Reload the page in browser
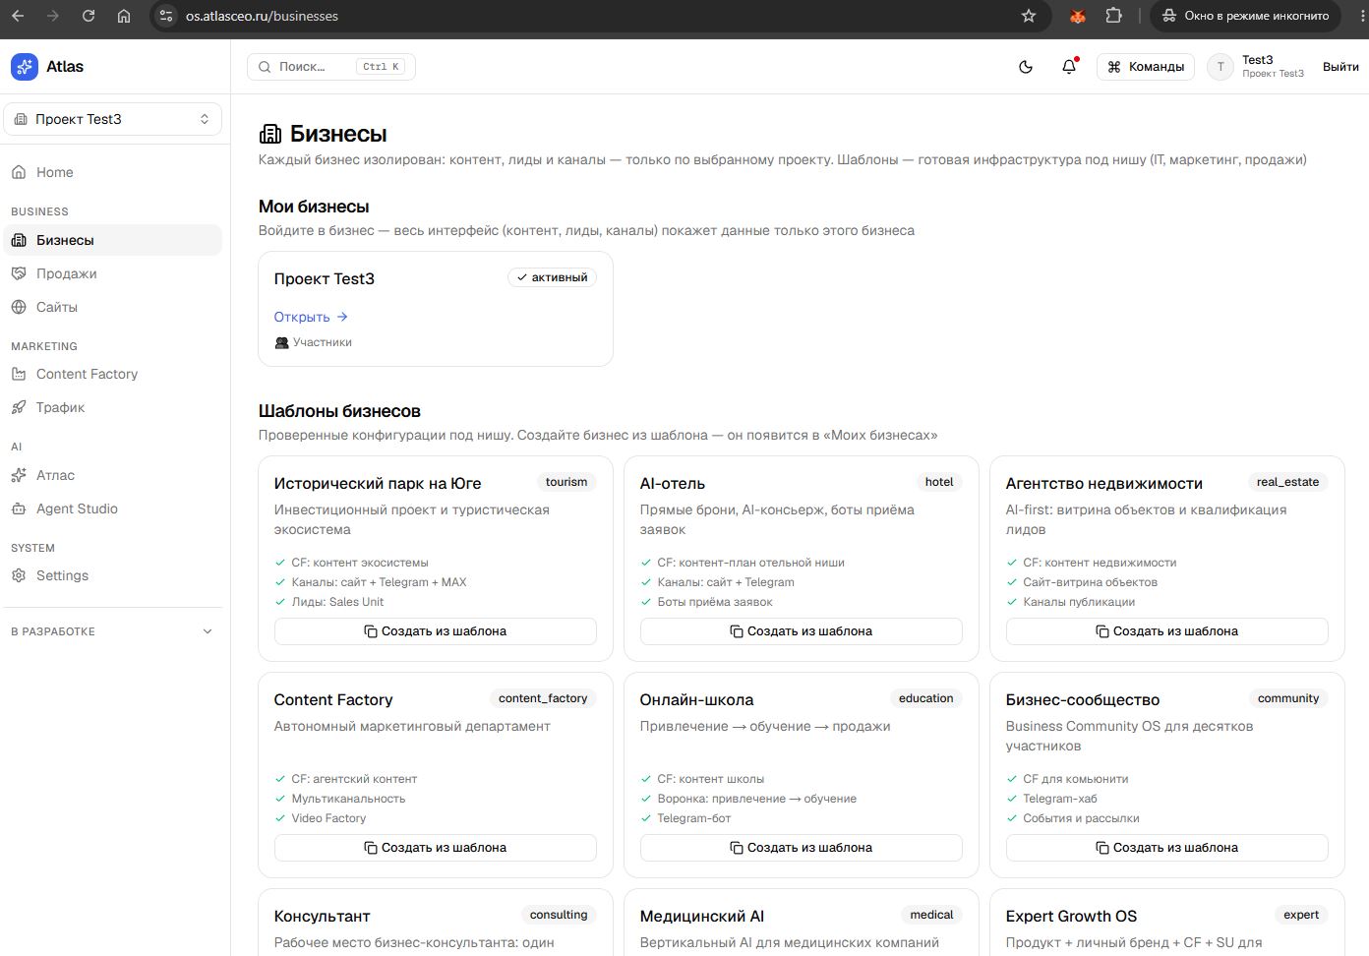 pyautogui.click(x=89, y=16)
